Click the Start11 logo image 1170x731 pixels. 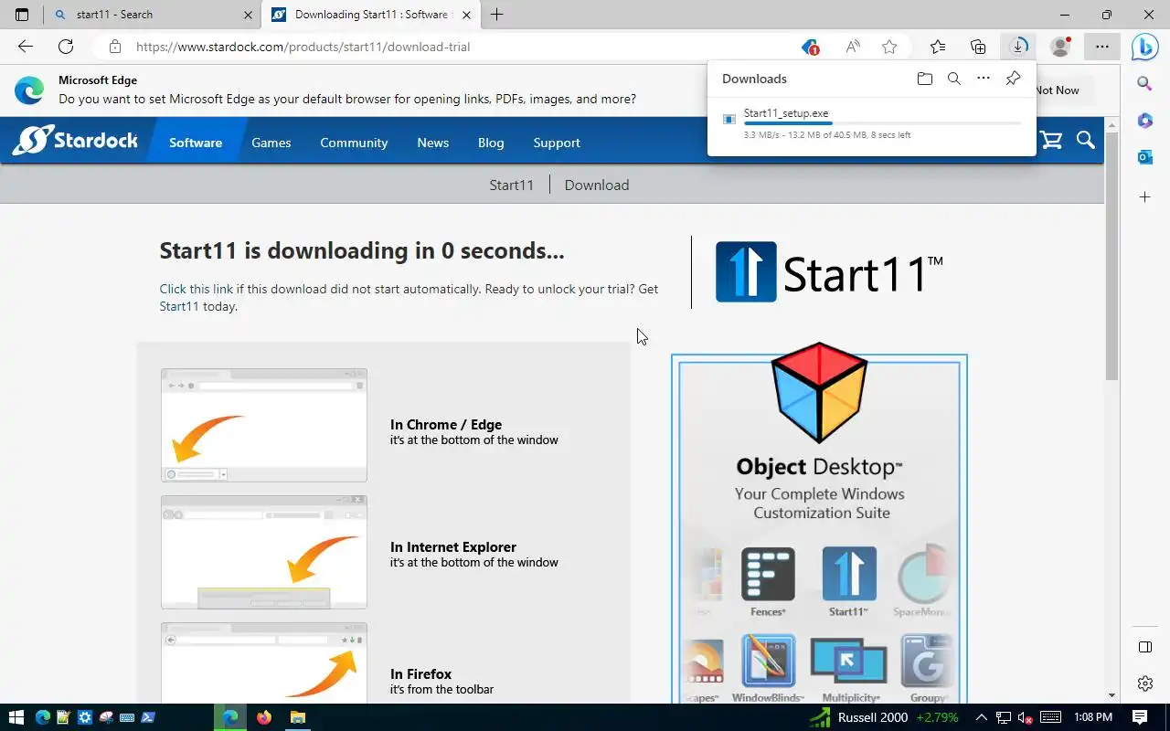point(828,271)
